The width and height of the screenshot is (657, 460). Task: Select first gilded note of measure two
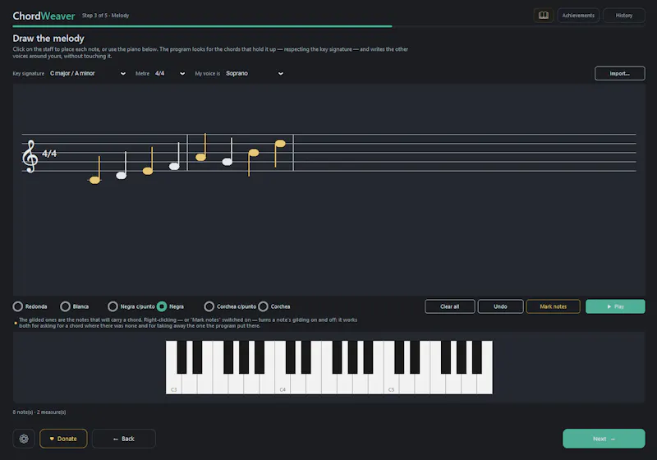tap(200, 157)
